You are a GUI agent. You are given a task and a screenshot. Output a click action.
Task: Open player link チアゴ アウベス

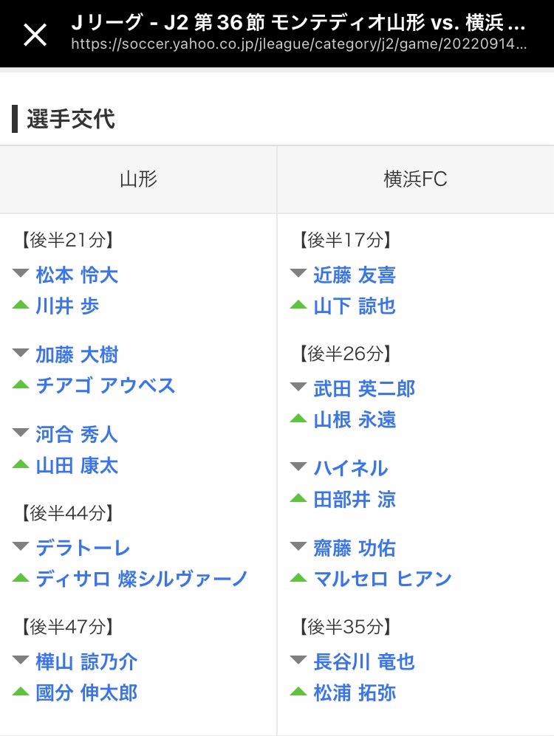[x=106, y=386]
